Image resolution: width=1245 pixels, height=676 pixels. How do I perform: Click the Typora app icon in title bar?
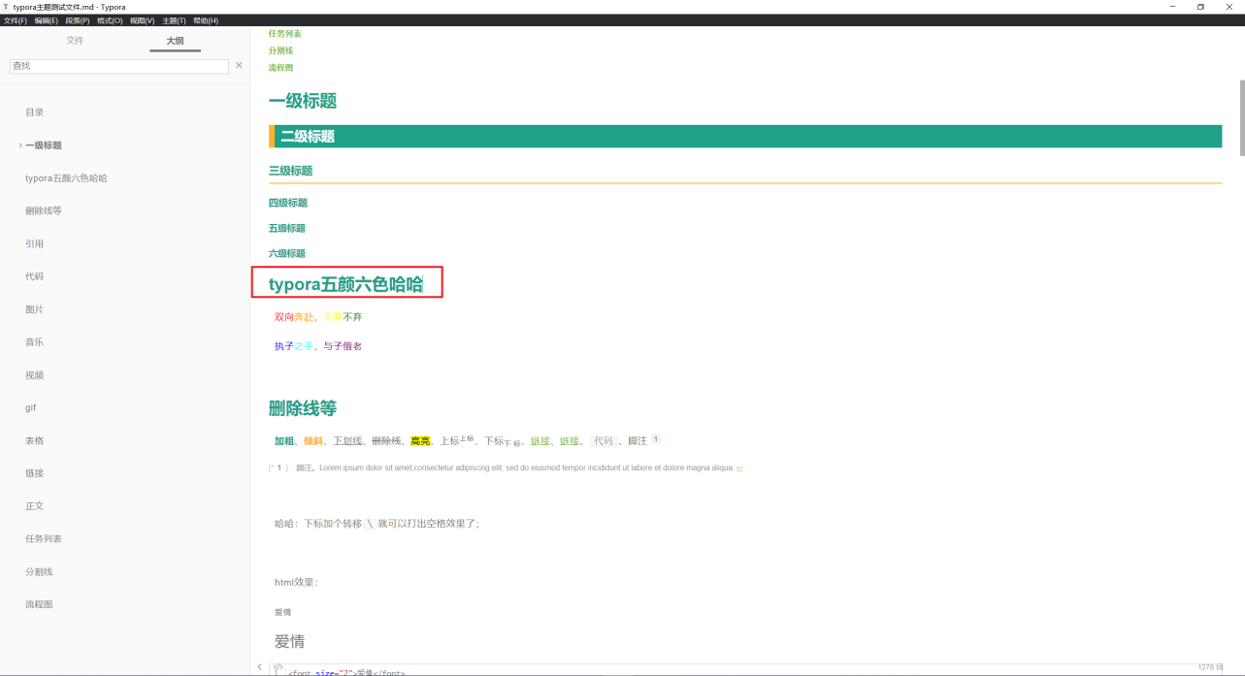pos(7,7)
